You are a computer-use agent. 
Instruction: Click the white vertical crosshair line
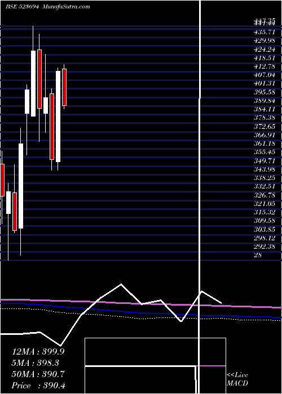point(200,197)
